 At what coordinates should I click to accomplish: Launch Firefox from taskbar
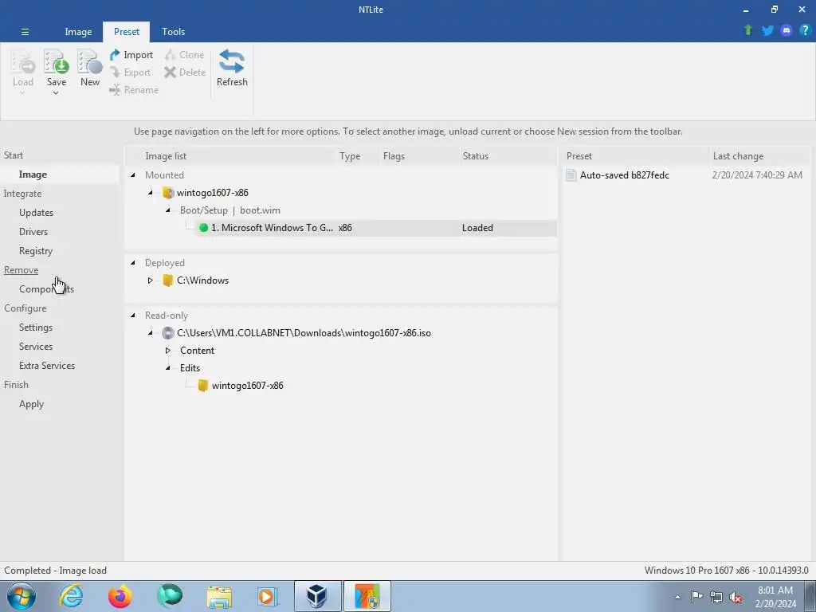(x=120, y=596)
